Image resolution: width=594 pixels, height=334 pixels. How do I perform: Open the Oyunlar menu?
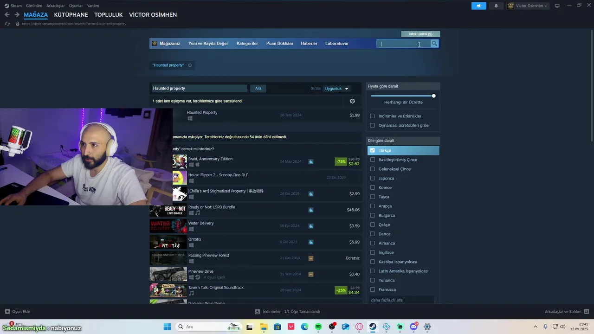(x=76, y=6)
